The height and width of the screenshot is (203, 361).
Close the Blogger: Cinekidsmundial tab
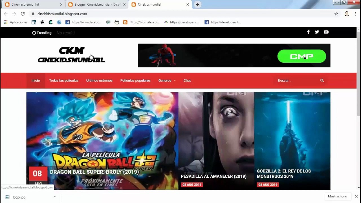coord(124,5)
